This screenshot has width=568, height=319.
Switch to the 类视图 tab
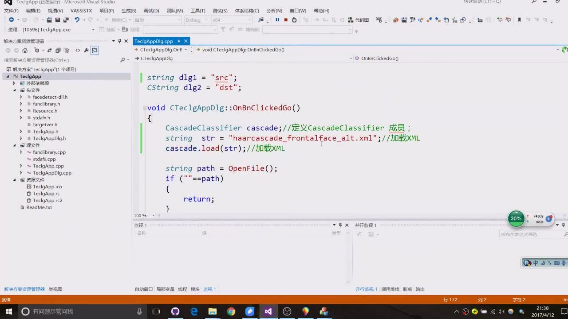tap(55, 289)
